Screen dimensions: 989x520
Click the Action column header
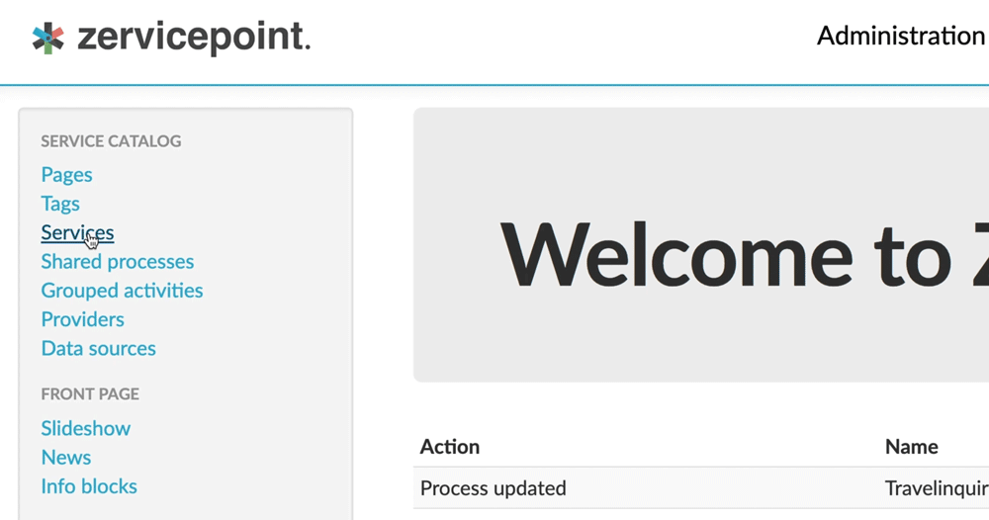pos(449,447)
